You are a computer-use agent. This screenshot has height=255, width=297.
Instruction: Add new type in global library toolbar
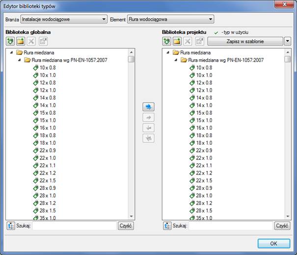10,41
